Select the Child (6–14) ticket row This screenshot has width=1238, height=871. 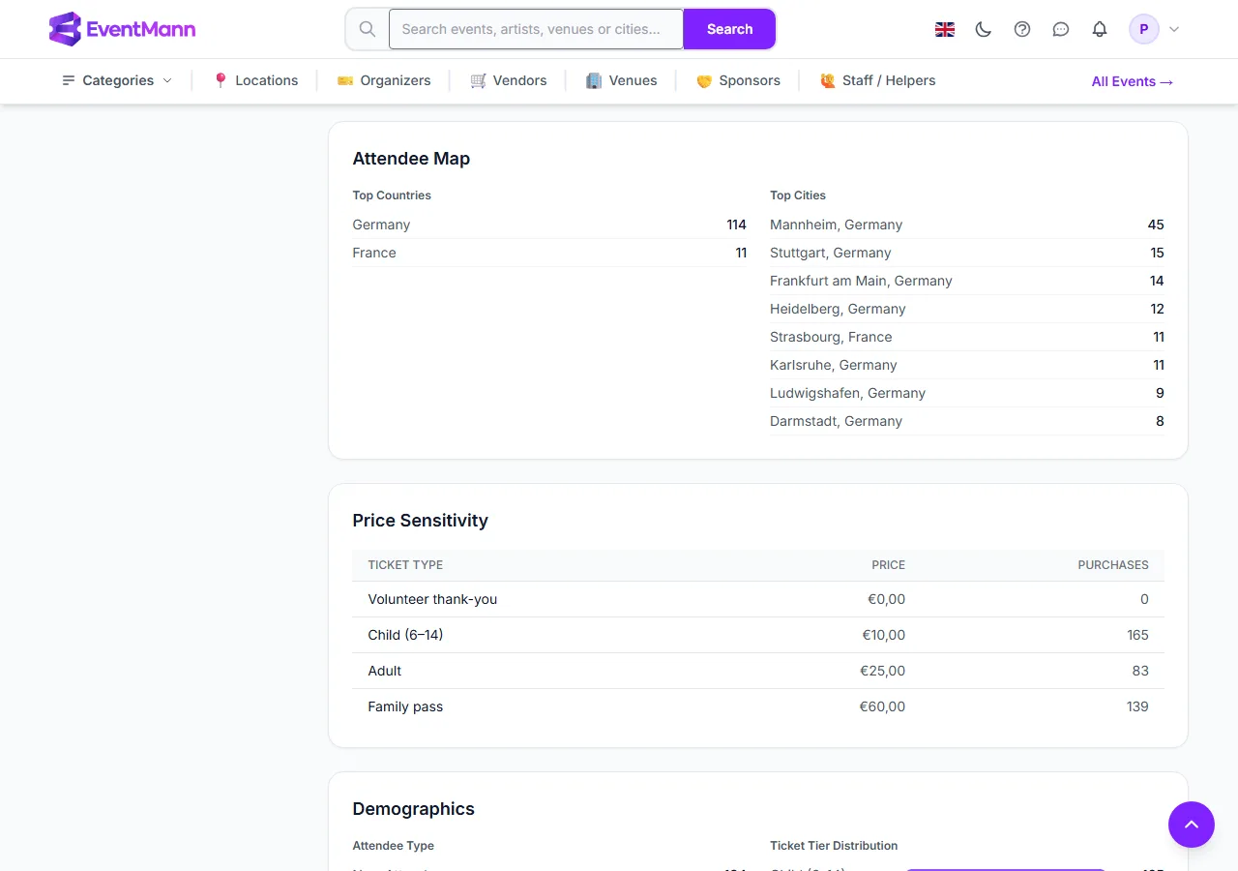tap(758, 635)
